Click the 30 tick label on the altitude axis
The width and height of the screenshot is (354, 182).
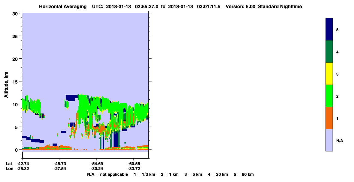click(15, 13)
